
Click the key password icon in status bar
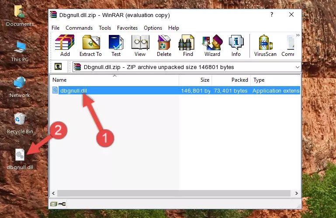pyautogui.click(x=62, y=204)
